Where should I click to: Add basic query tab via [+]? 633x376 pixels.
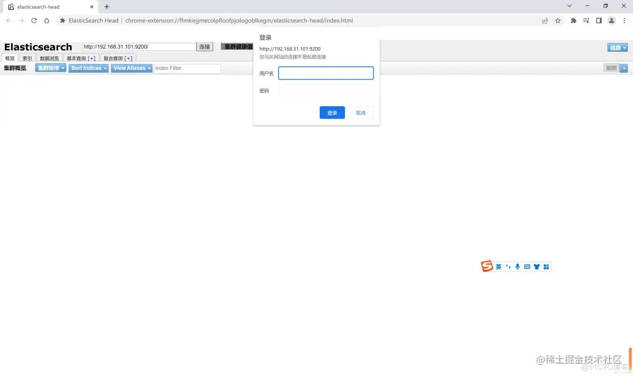click(x=91, y=59)
